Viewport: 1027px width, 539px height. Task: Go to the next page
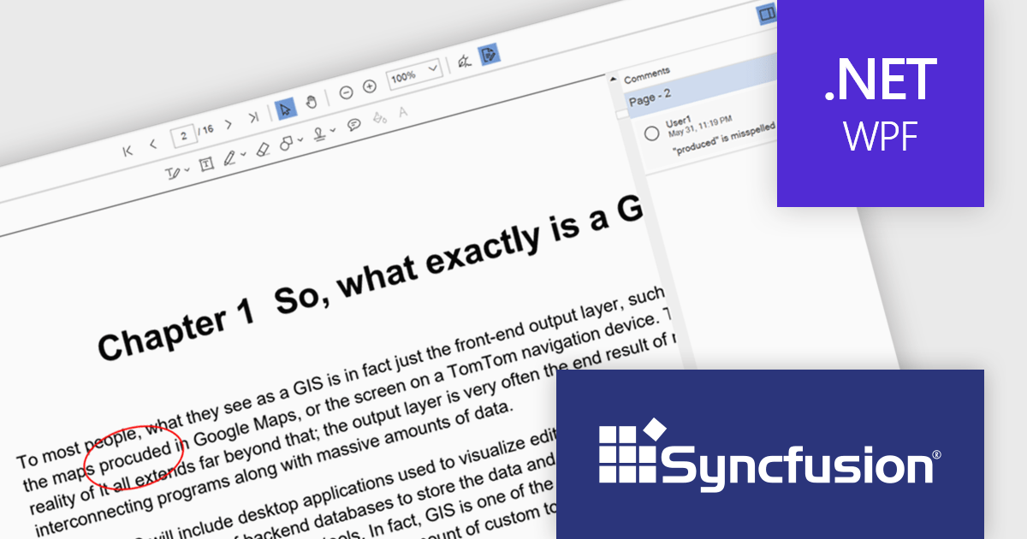[x=229, y=125]
